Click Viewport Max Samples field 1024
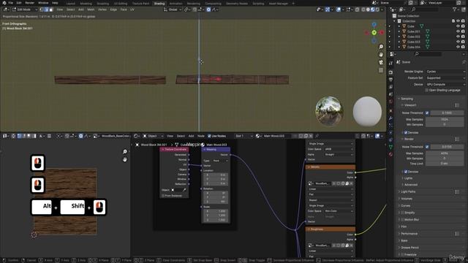 click(x=444, y=119)
